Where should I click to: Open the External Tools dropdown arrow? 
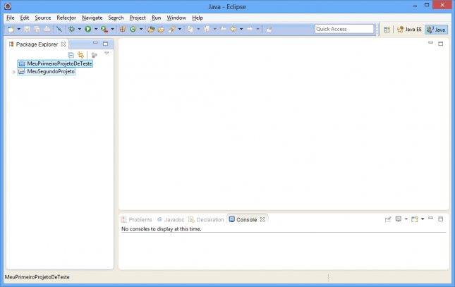(x=113, y=29)
